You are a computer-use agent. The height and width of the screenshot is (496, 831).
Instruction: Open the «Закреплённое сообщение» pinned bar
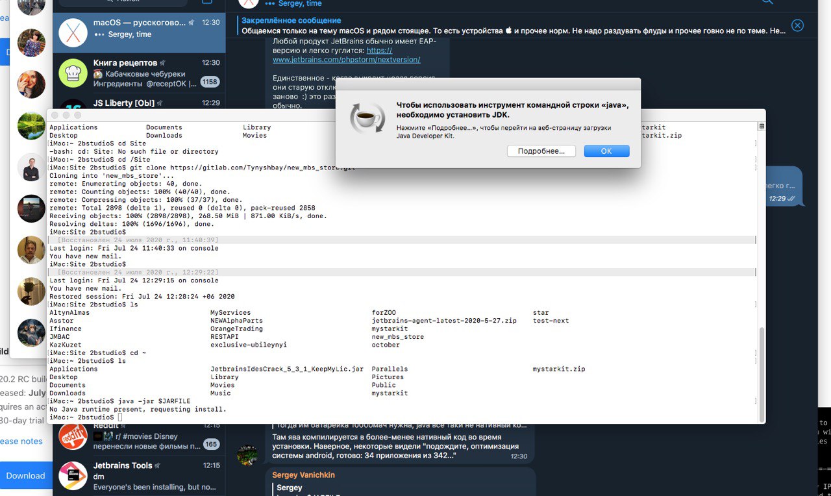513,25
